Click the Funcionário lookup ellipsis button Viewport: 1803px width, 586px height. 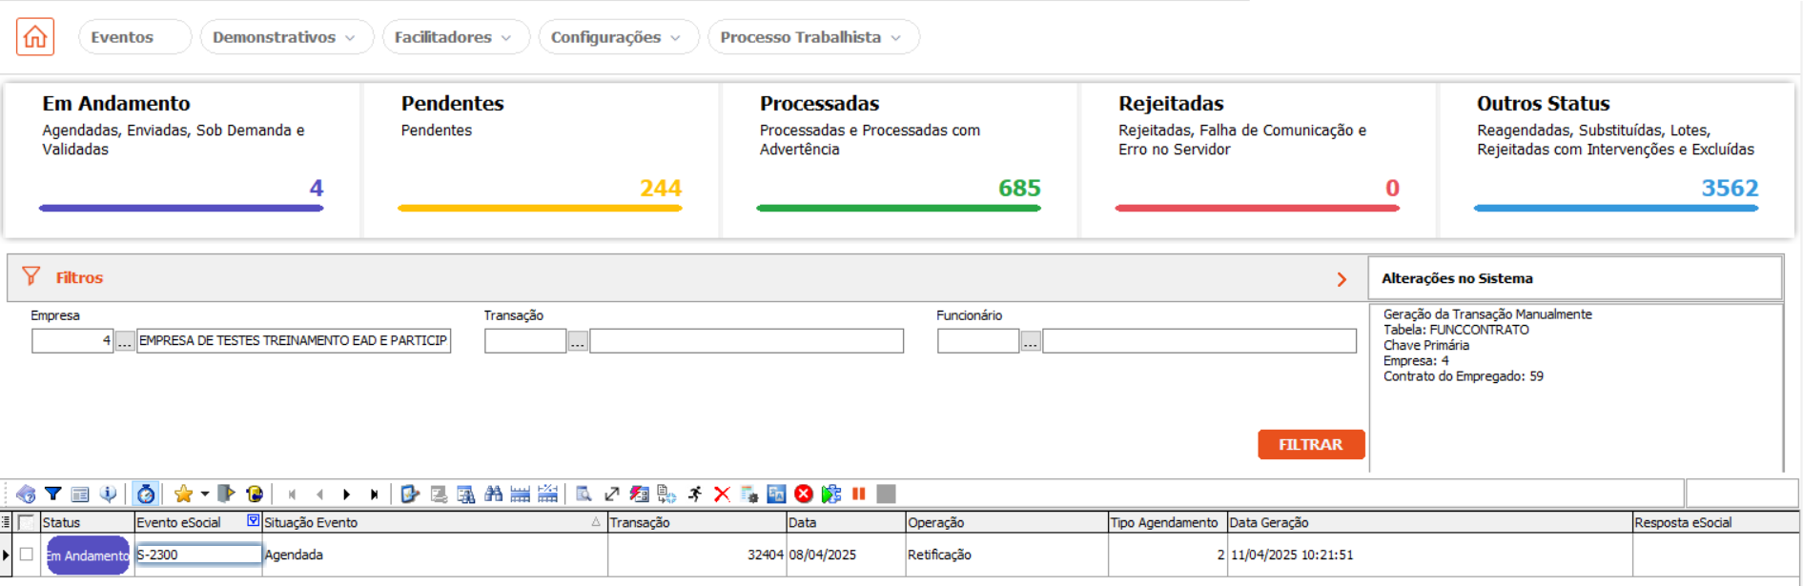pos(1030,341)
